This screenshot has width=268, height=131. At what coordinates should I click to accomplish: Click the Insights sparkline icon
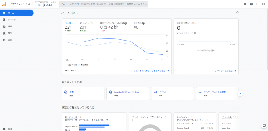(237, 13)
